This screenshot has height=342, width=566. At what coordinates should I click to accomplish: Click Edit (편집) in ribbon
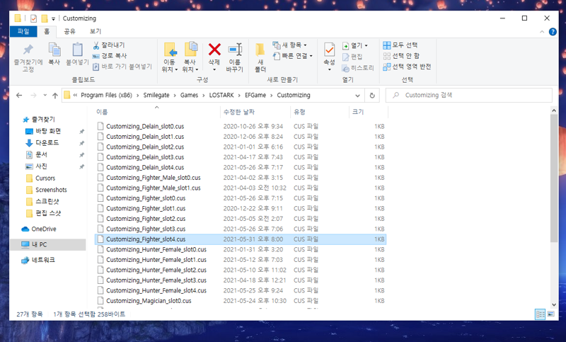[352, 57]
